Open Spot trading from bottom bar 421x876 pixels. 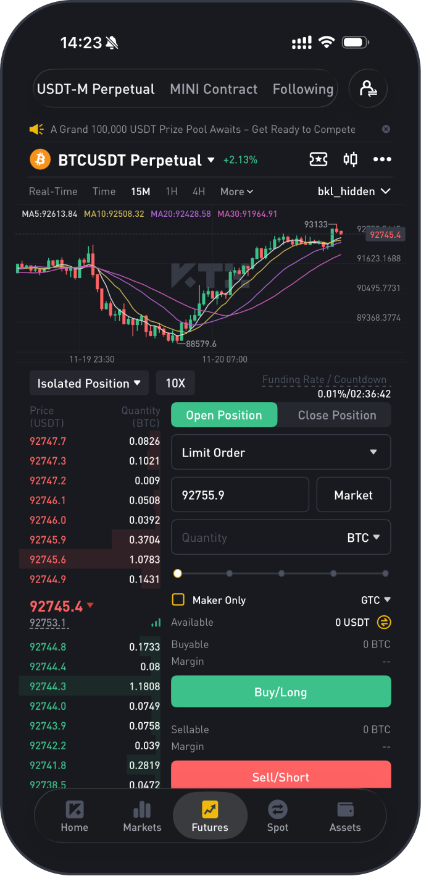pyautogui.click(x=277, y=816)
